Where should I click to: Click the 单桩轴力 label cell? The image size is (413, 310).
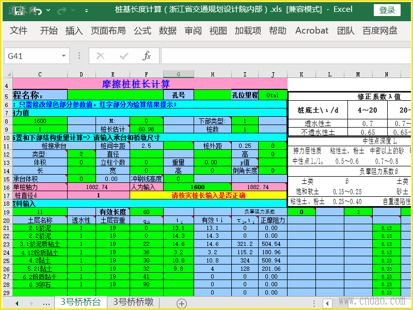[40, 187]
